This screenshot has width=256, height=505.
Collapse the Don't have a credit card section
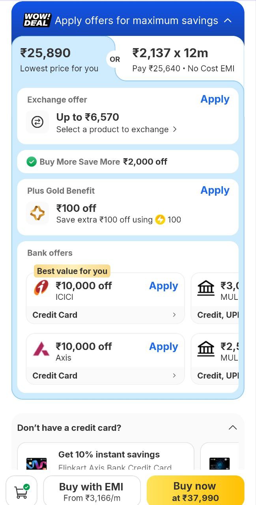pyautogui.click(x=233, y=428)
